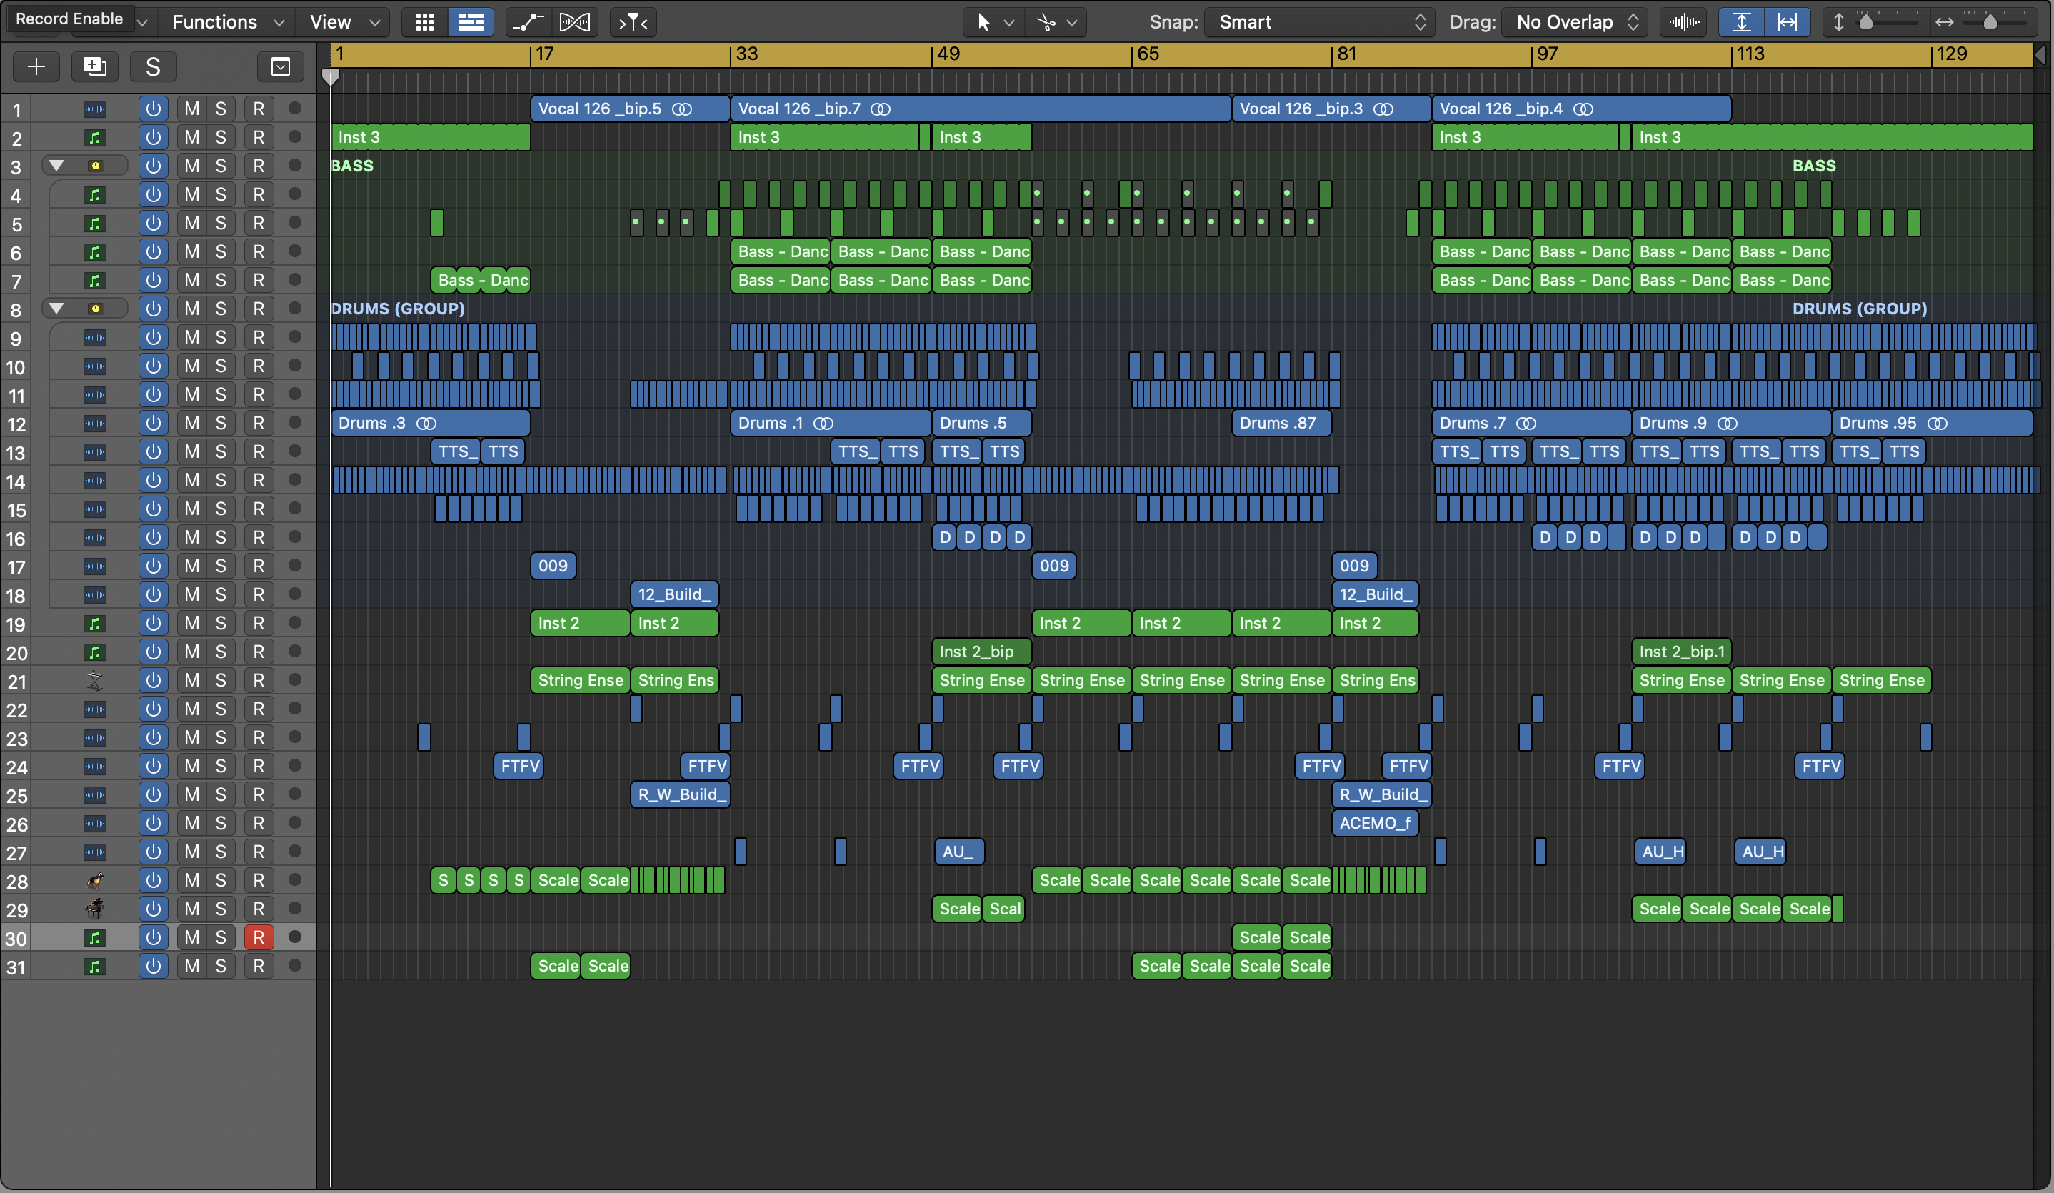
Task: Mute track 1 with the M button
Action: [191, 109]
